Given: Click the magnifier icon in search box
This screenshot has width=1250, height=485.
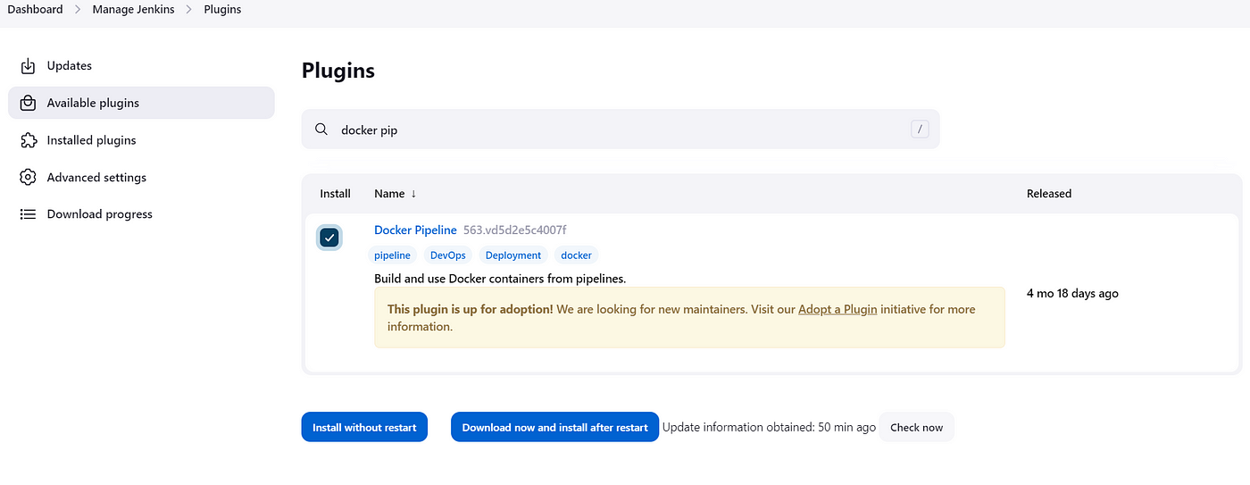Looking at the screenshot, I should point(321,130).
